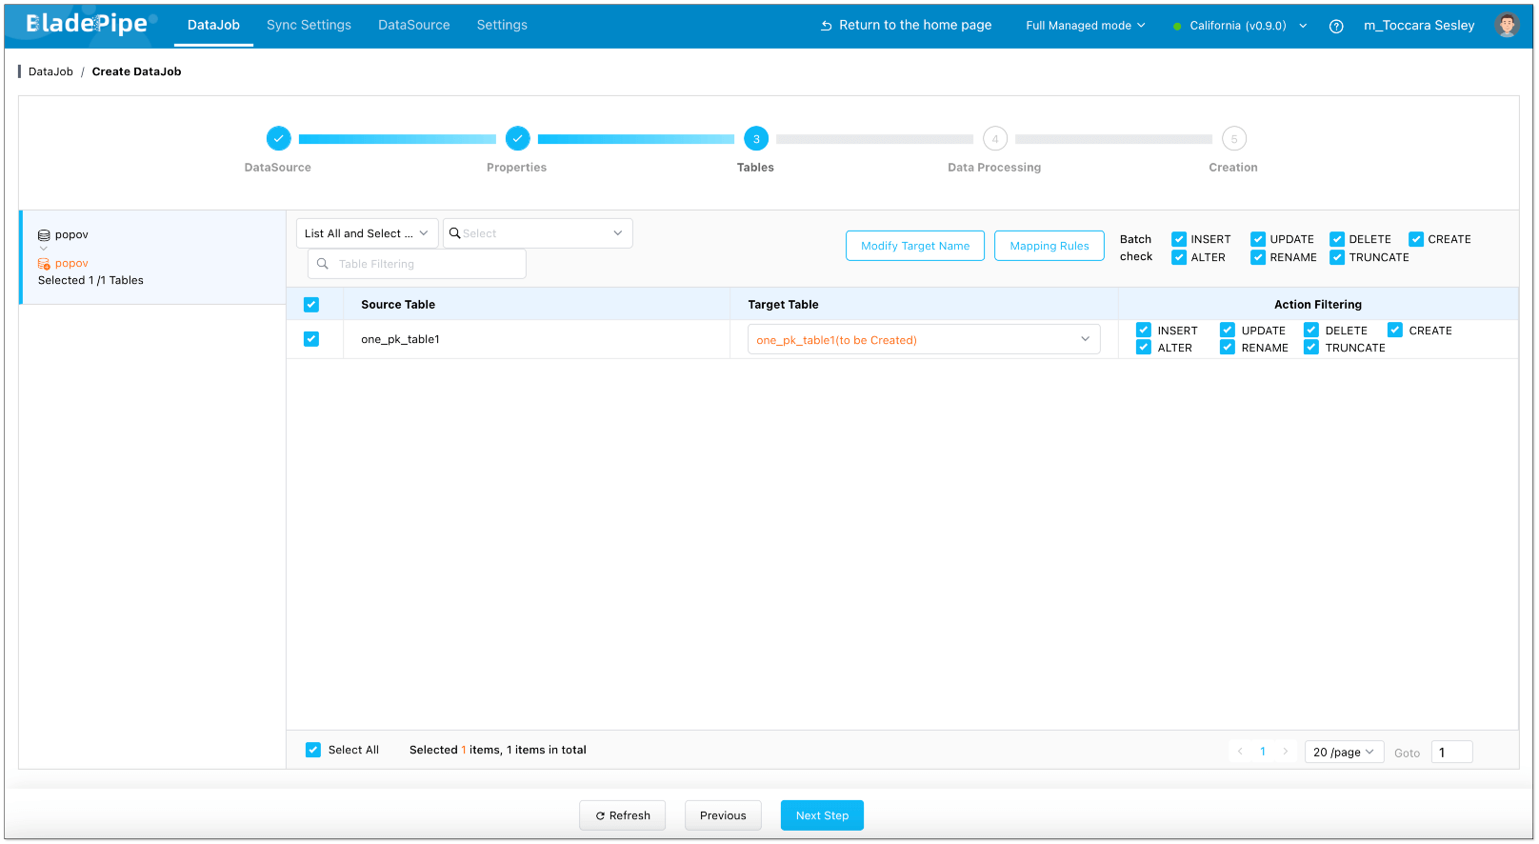Open the DataSource top menu tab
1539x844 pixels.
tap(413, 25)
